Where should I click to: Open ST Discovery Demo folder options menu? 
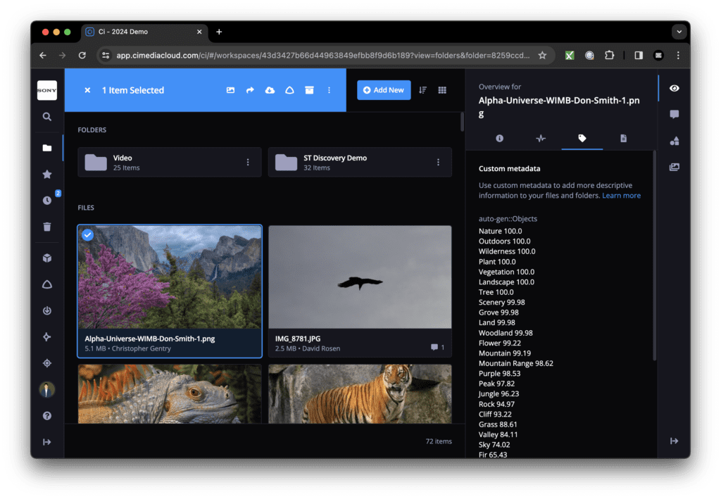tap(438, 163)
